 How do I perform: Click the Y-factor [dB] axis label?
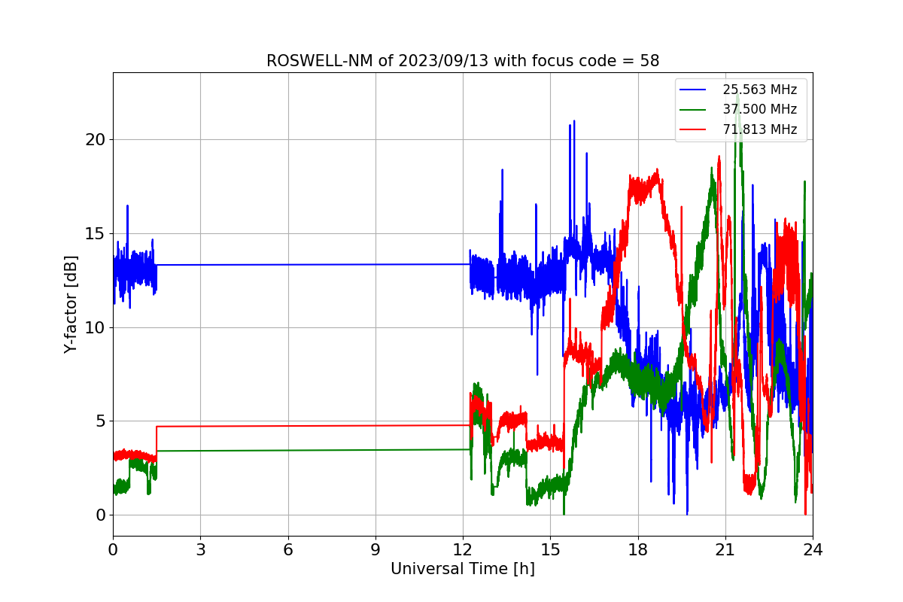tap(71, 304)
